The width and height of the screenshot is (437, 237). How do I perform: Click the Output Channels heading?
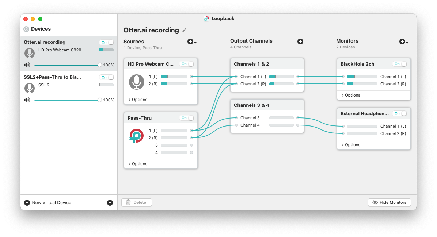tap(251, 41)
